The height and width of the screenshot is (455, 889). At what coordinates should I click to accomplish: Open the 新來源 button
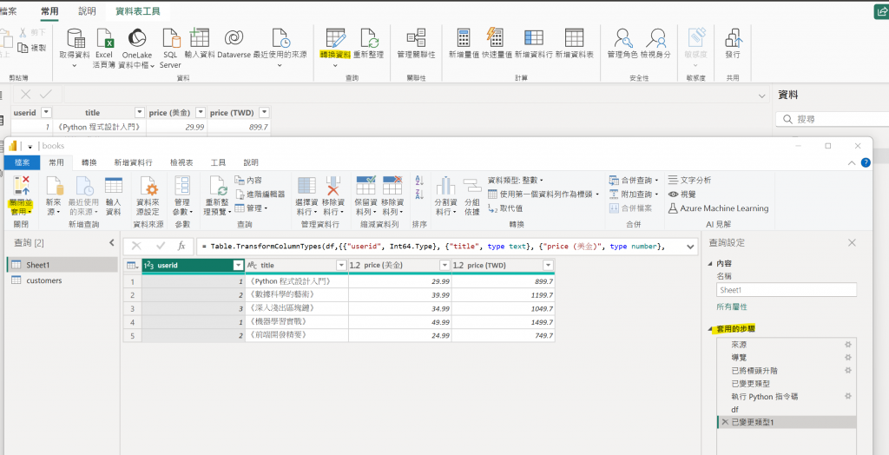click(55, 195)
